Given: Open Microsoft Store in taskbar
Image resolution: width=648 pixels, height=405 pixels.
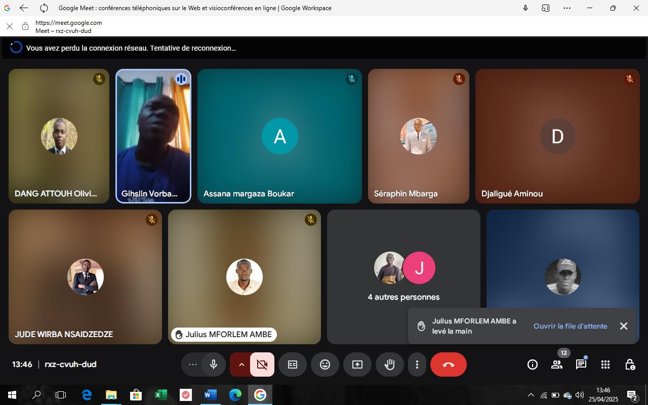Looking at the screenshot, I should tap(136, 395).
